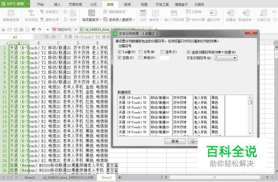Click 插入下拉列表 insert dropdown list
The height and width of the screenshot is (182, 278).
[174, 15]
